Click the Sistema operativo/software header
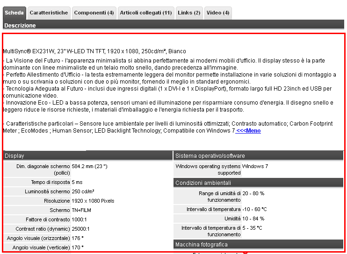Screen dimensions: 347x254 pyautogui.click(x=258, y=155)
